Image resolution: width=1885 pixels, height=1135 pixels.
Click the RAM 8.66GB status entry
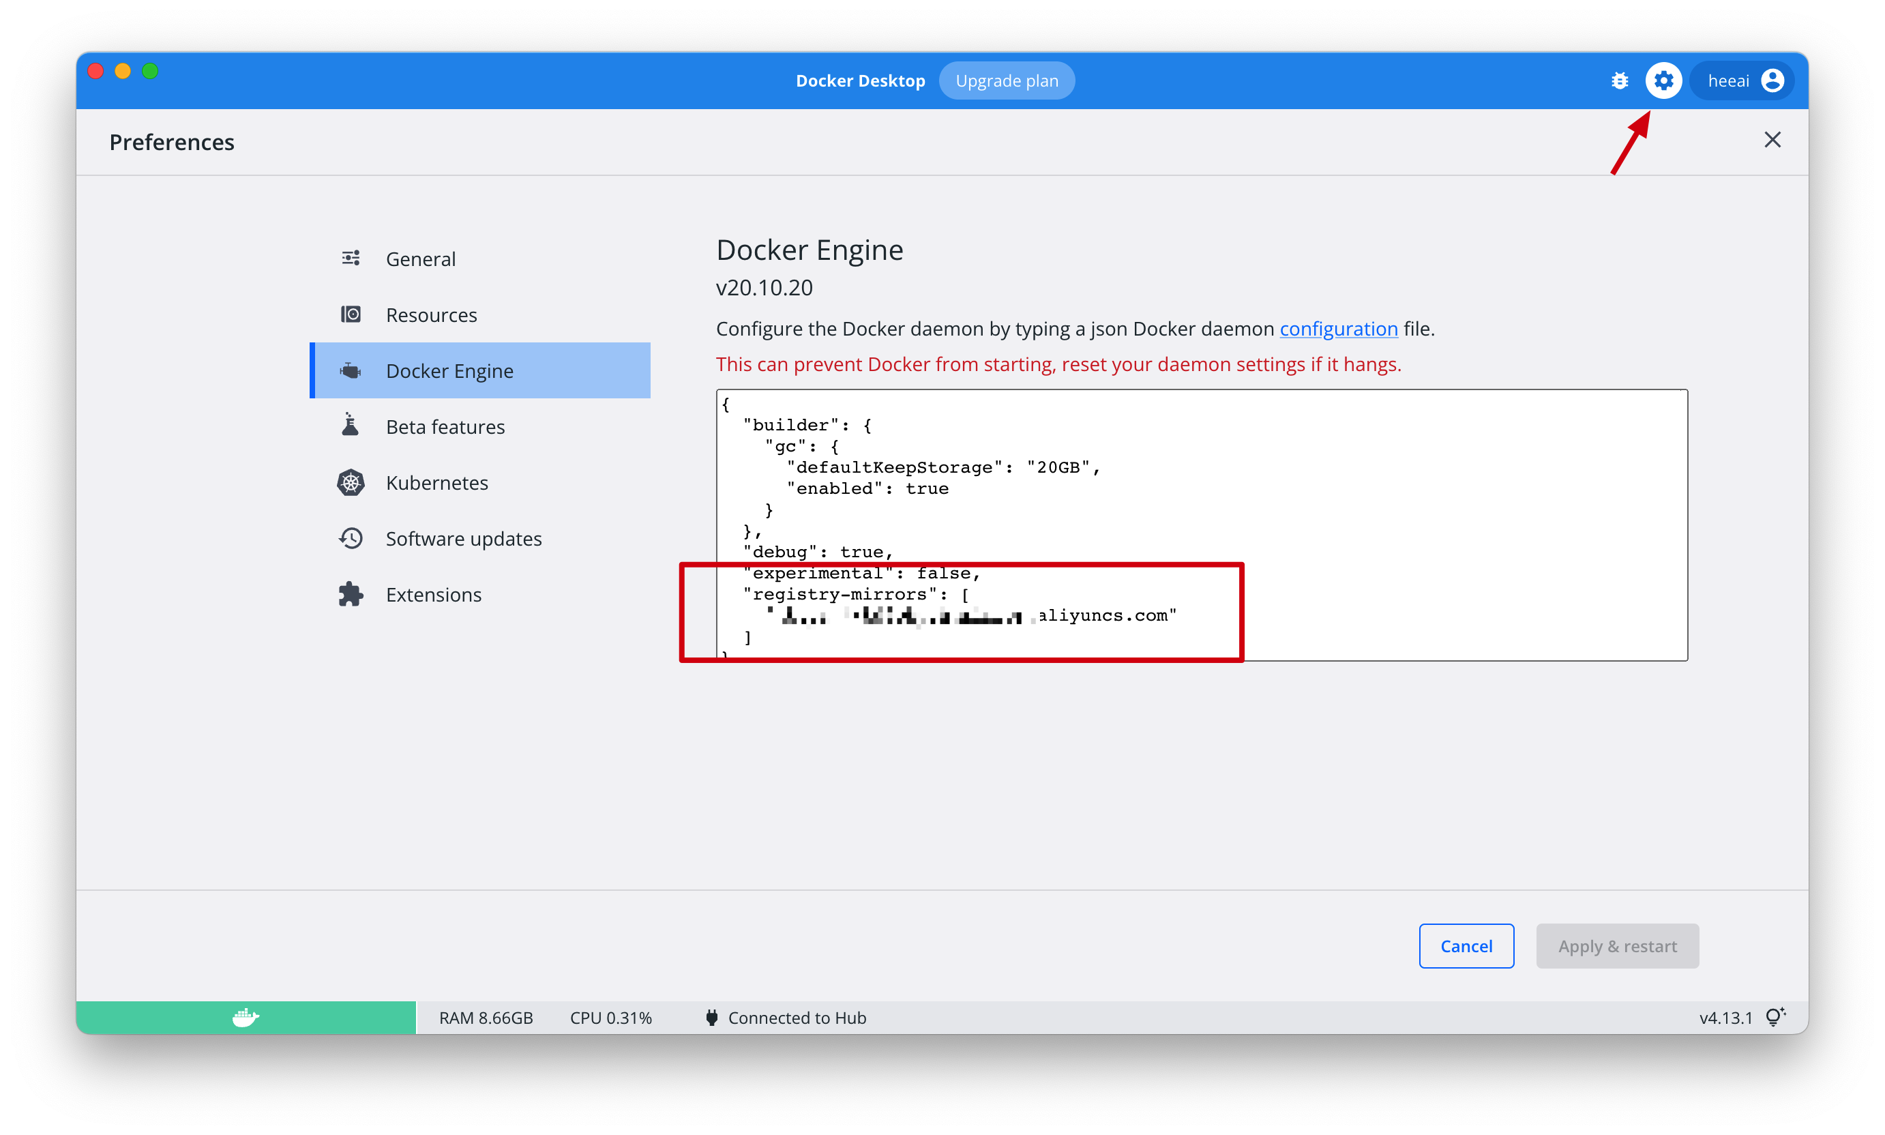486,1017
